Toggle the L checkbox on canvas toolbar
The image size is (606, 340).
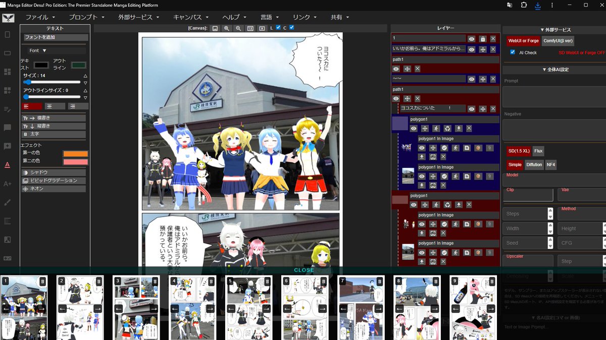[279, 28]
